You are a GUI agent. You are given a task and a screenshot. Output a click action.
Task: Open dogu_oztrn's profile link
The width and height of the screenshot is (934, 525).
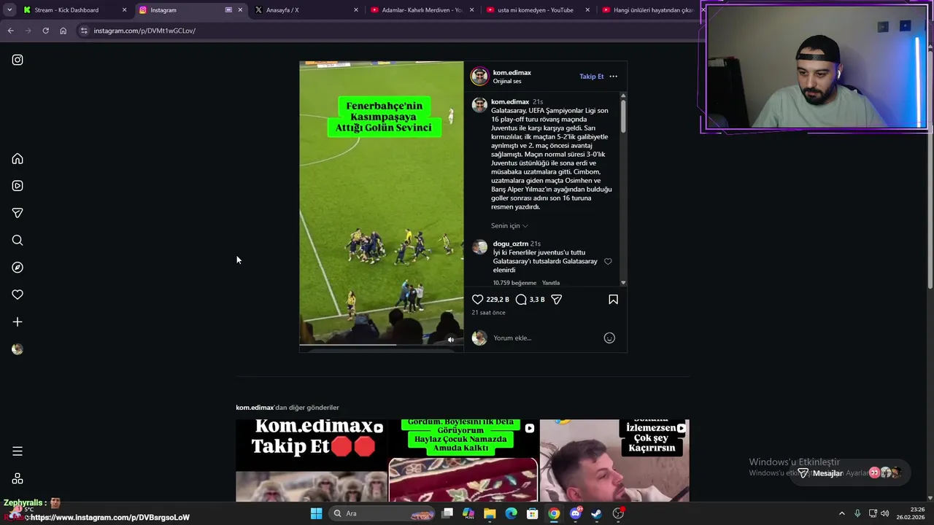point(510,244)
